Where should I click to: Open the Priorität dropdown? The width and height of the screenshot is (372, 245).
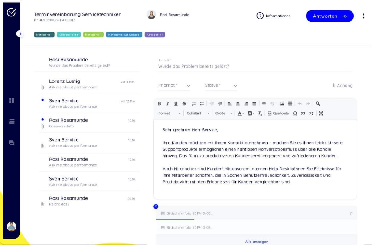click(174, 86)
